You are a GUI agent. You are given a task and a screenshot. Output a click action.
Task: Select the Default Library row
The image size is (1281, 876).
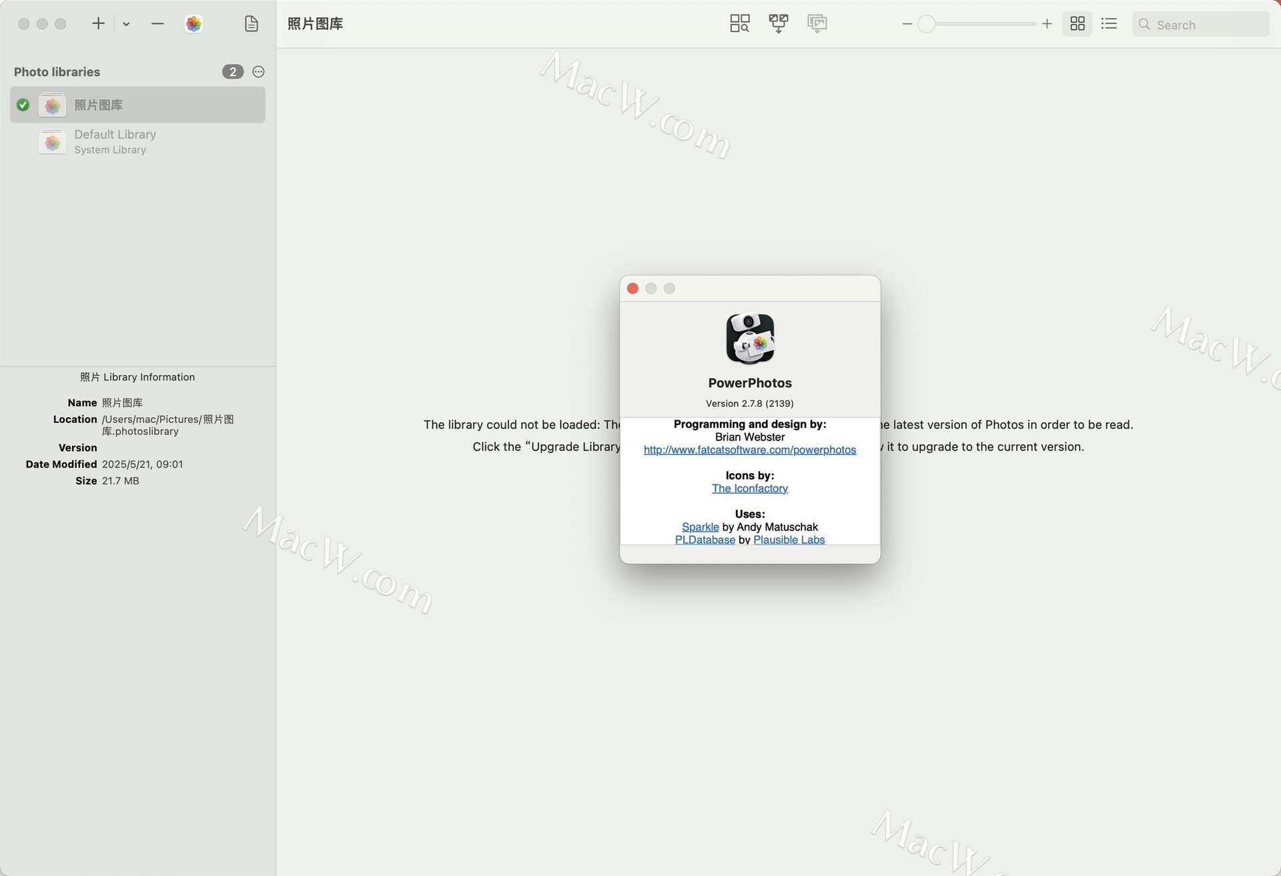point(137,141)
